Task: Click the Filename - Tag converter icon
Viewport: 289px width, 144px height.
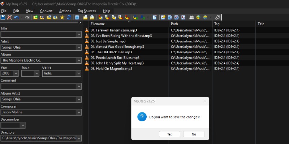Action: [107, 17]
